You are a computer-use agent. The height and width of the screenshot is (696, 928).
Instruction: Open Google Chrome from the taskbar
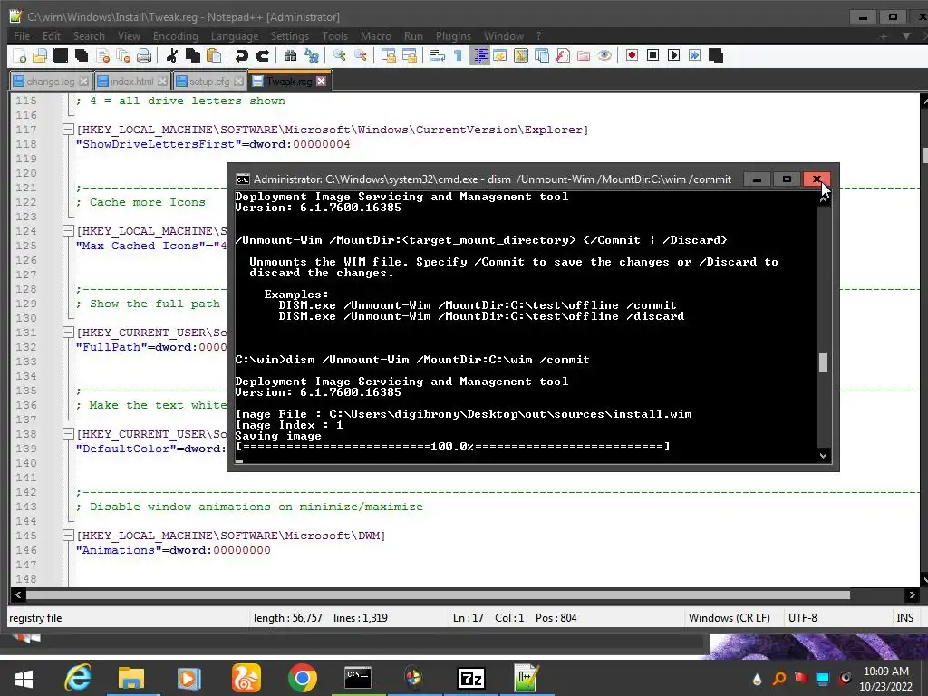[303, 678]
